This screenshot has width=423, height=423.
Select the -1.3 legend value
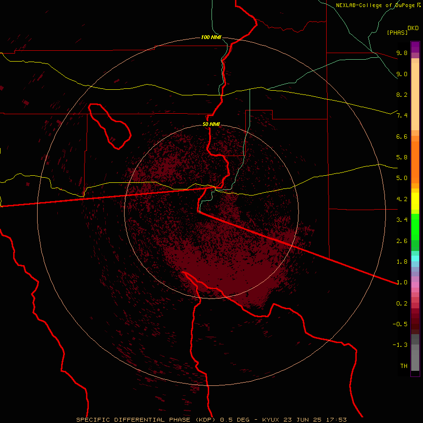tap(400, 345)
